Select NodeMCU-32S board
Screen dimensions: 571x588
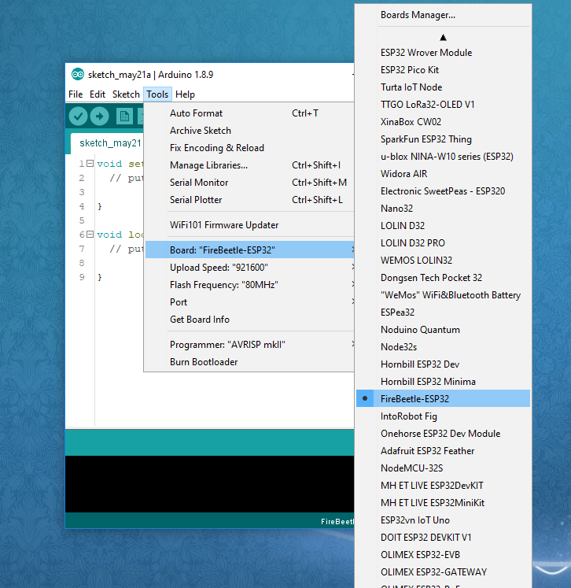[444, 468]
